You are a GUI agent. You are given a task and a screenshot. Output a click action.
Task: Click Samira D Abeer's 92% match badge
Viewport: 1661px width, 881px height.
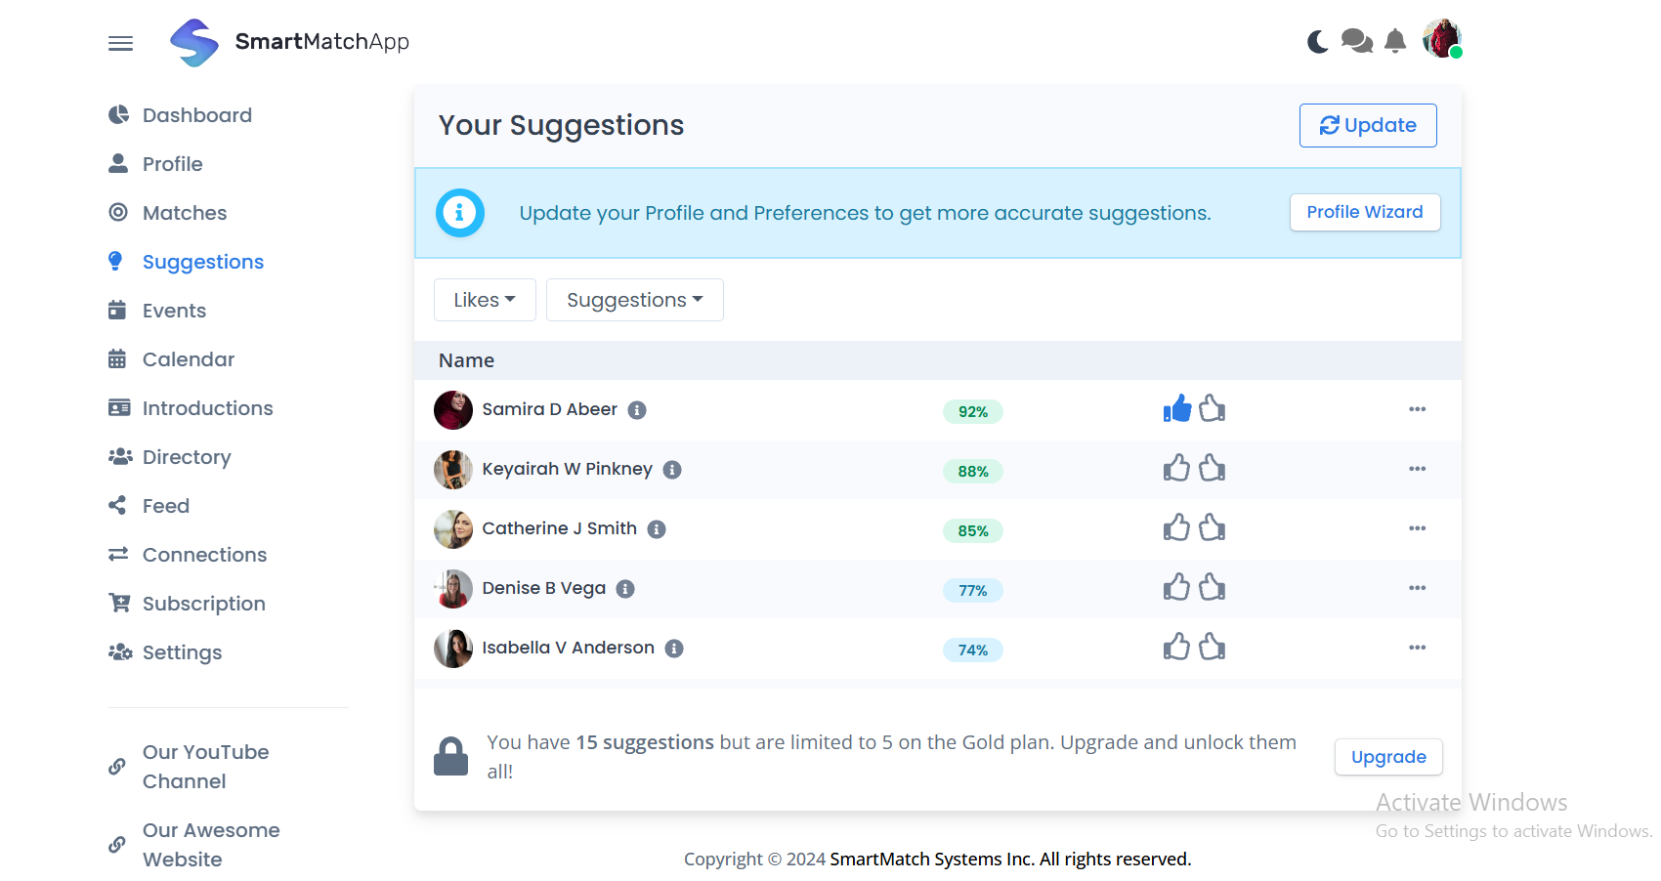[972, 411]
